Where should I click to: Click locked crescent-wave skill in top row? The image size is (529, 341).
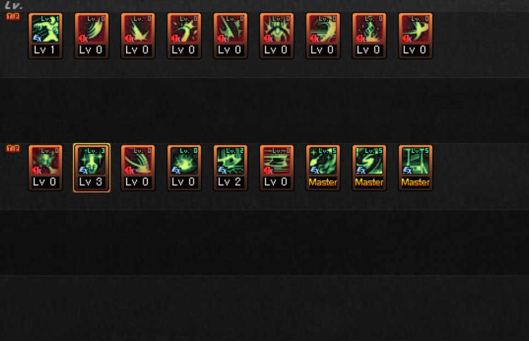(323, 36)
